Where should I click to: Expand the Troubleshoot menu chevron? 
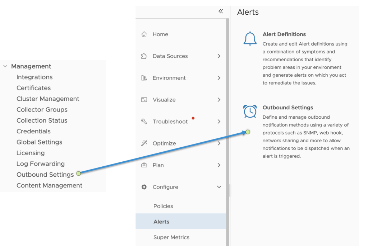click(x=219, y=122)
